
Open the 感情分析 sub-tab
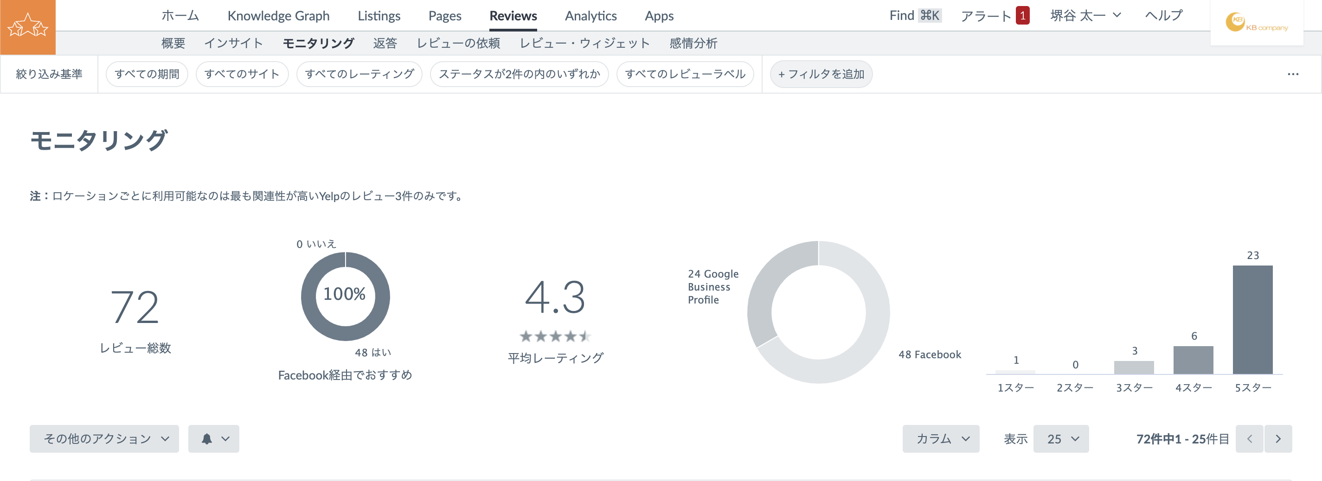693,43
